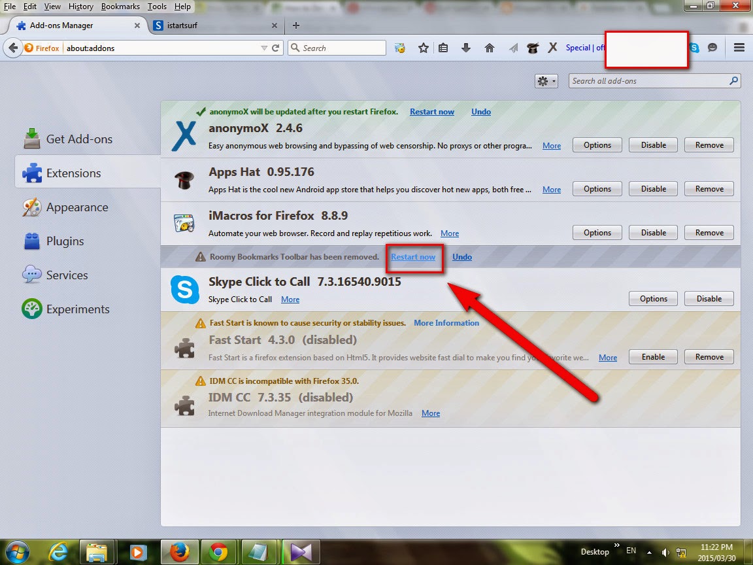Screen dimensions: 753x565
Task: Open the View menu
Action: click(52, 7)
